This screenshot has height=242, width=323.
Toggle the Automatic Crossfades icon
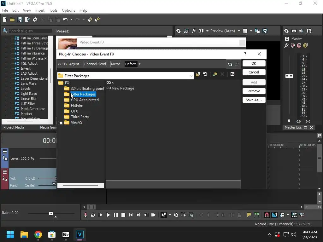pos(274,215)
